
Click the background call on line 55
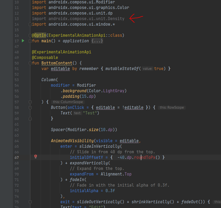75,91
